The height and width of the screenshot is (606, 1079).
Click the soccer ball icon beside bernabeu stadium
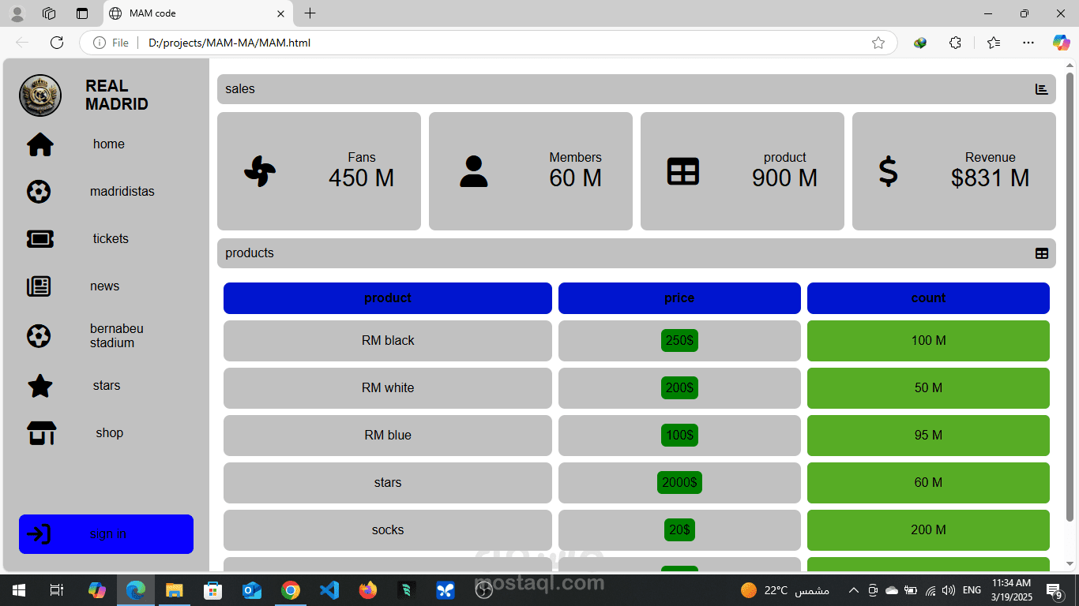39,336
